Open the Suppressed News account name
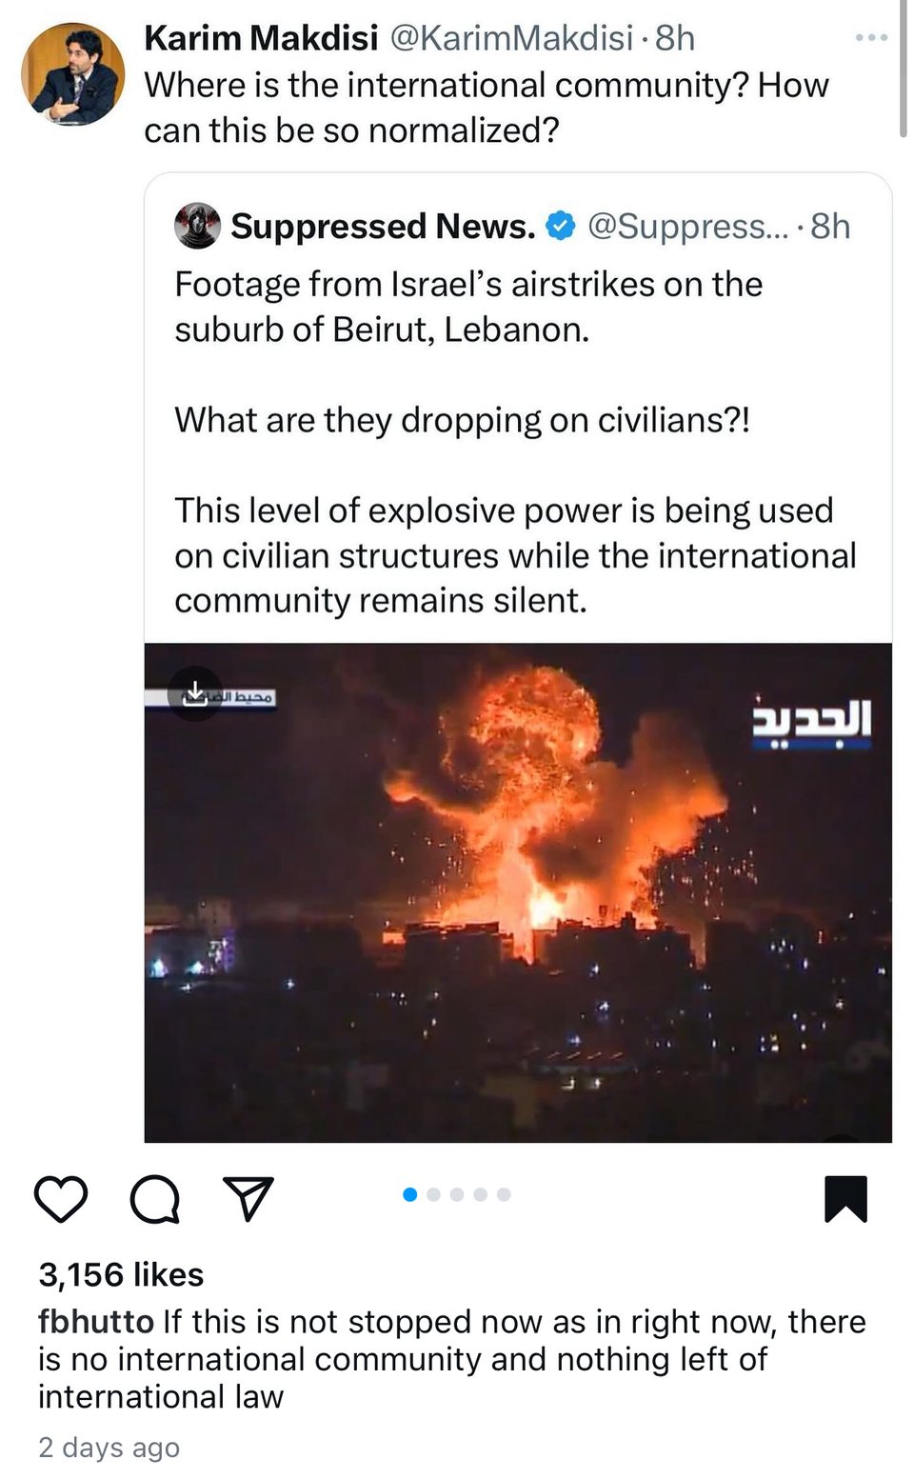Viewport: 914px width, 1479px height. coord(383,227)
